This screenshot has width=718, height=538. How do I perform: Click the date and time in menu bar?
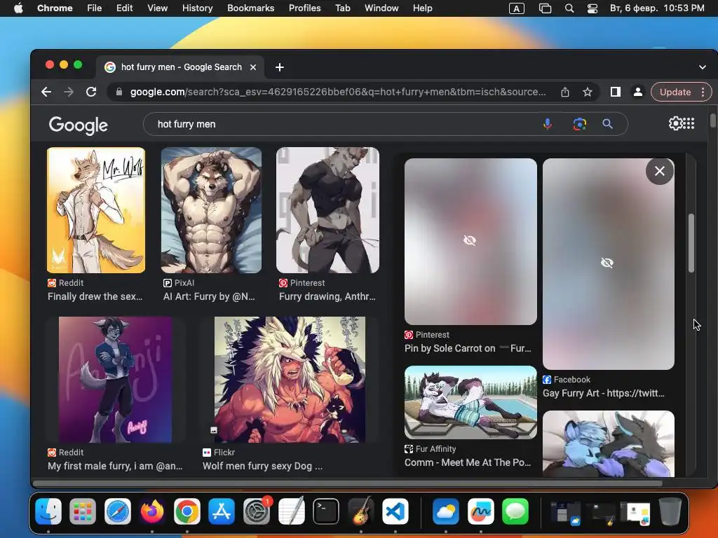pyautogui.click(x=657, y=8)
